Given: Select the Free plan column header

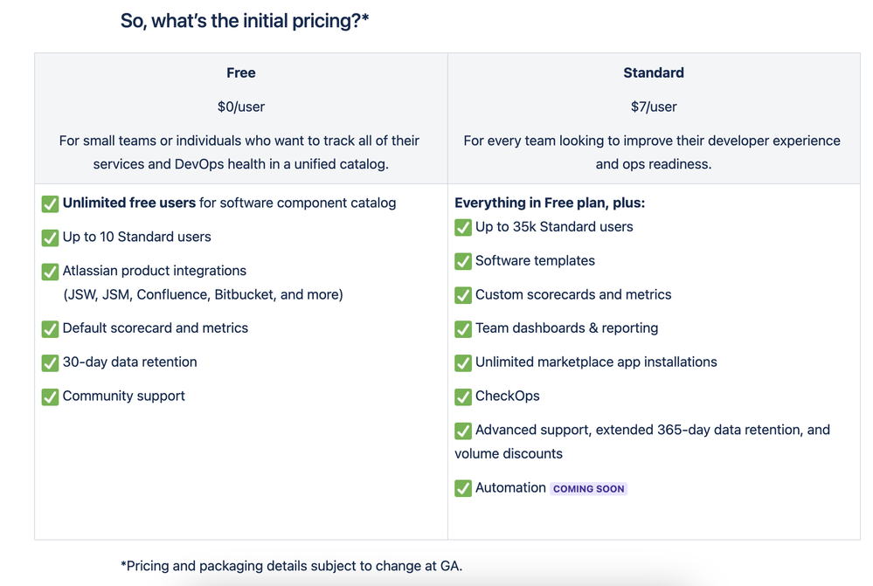Looking at the screenshot, I should 241,73.
